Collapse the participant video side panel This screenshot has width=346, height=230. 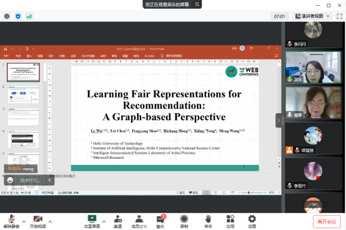coord(279,120)
